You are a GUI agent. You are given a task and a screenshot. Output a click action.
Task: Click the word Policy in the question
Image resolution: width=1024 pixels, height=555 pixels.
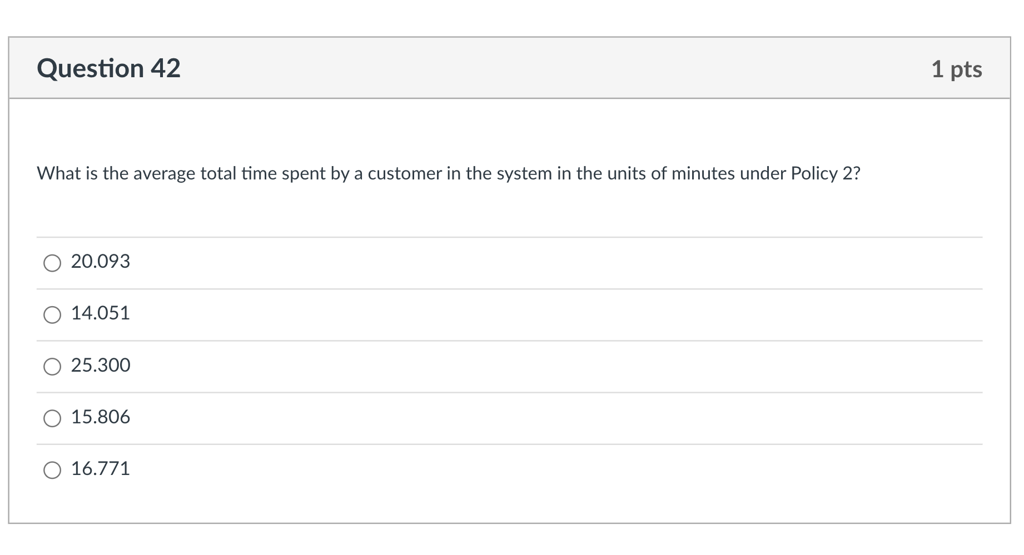(814, 174)
